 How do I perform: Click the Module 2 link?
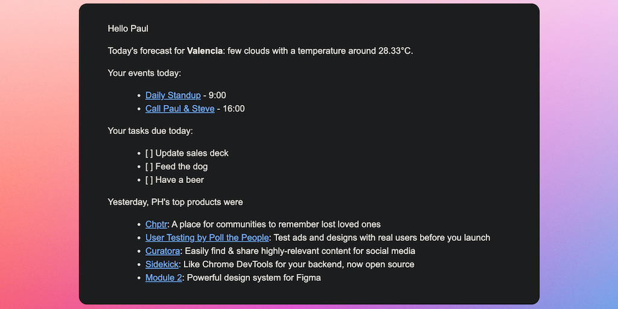[x=164, y=278]
